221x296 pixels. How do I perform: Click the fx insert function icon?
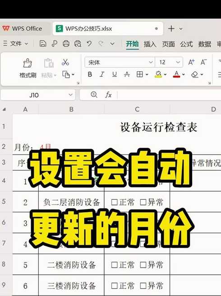pos(108,95)
